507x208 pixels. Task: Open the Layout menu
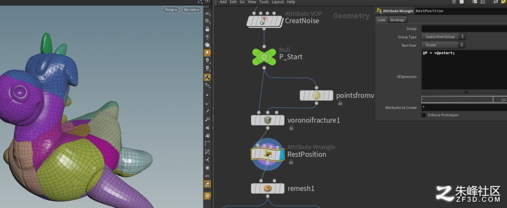278,2
